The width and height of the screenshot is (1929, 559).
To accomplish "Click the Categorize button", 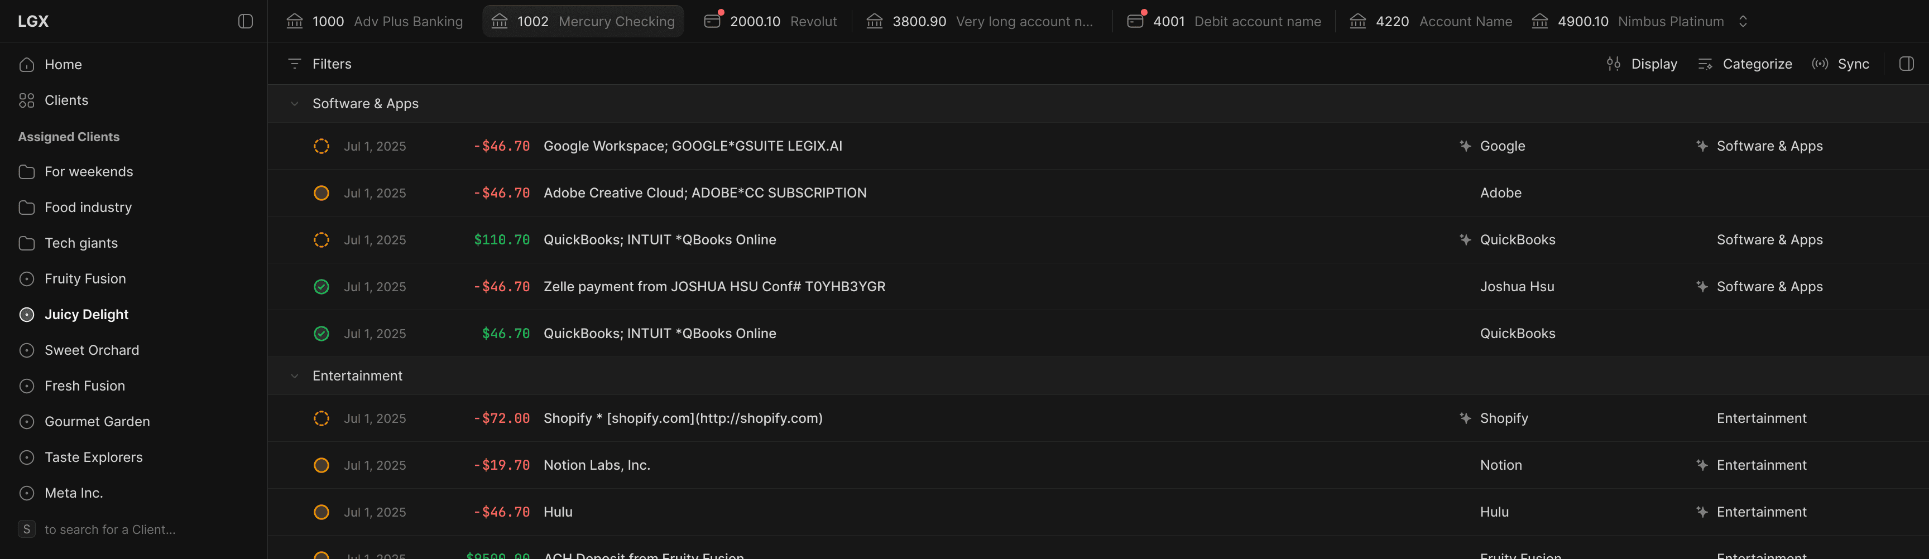I will pyautogui.click(x=1745, y=64).
